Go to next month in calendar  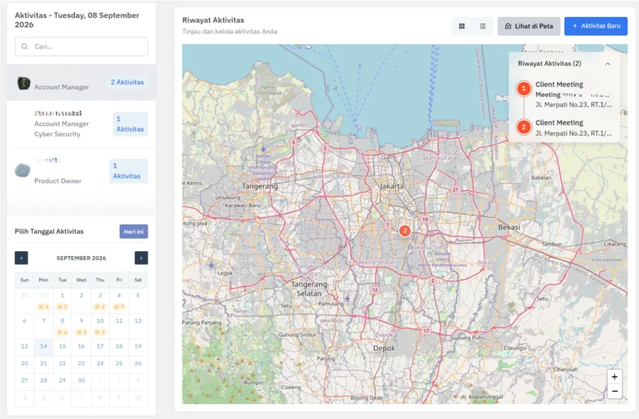point(141,258)
